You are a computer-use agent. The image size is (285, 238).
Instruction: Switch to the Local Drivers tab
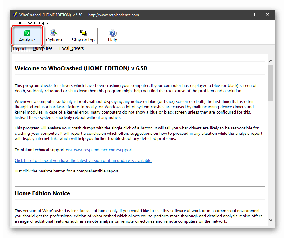coord(72,48)
